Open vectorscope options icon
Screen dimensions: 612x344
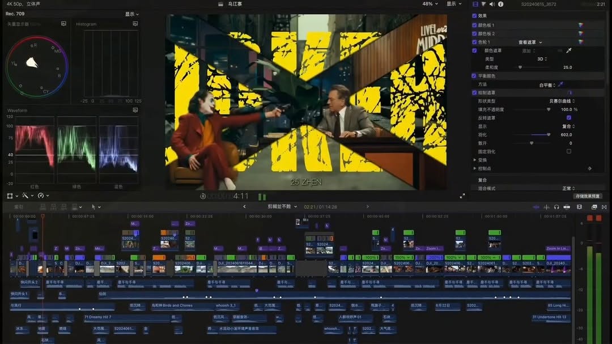pyautogui.click(x=63, y=24)
